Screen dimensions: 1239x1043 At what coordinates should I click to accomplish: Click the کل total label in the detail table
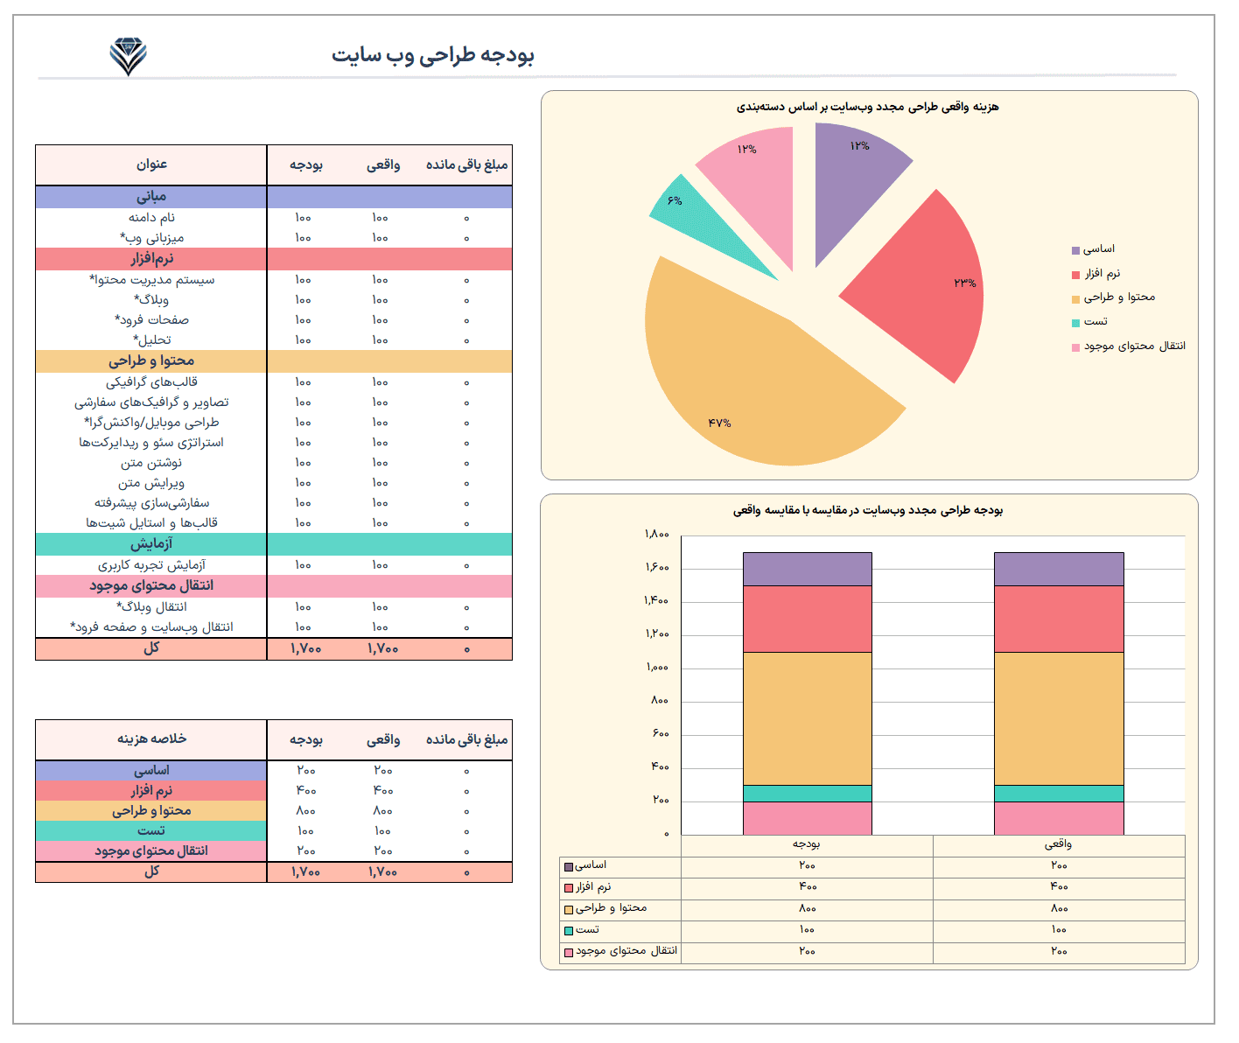(x=151, y=648)
